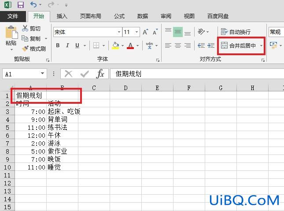Click the 粘贴 paste icon
The image size is (284, 211).
pos(11,32)
